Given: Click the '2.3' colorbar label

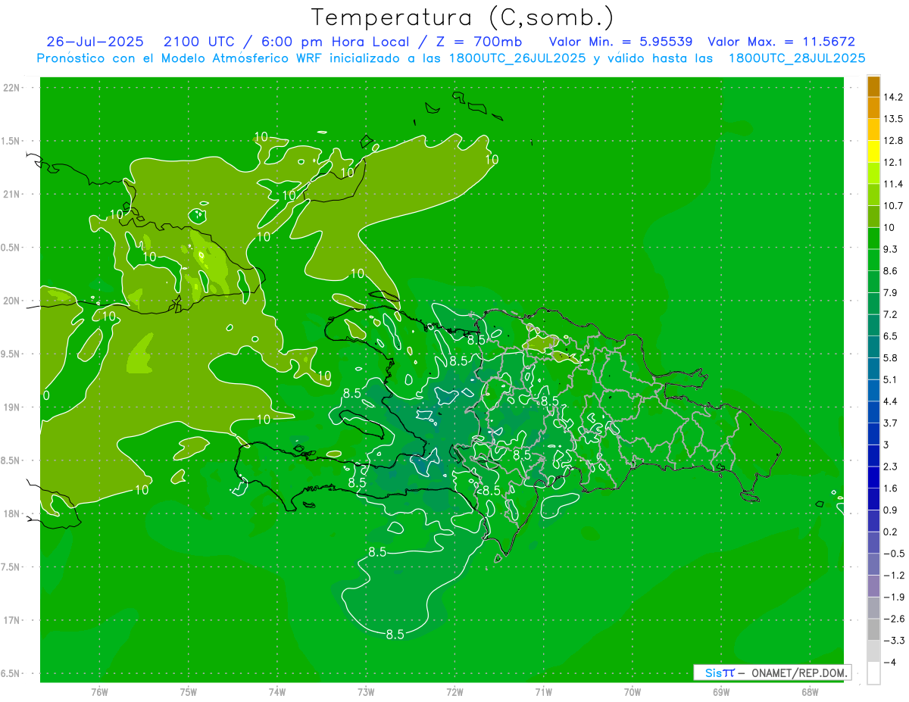Looking at the screenshot, I should tap(891, 466).
